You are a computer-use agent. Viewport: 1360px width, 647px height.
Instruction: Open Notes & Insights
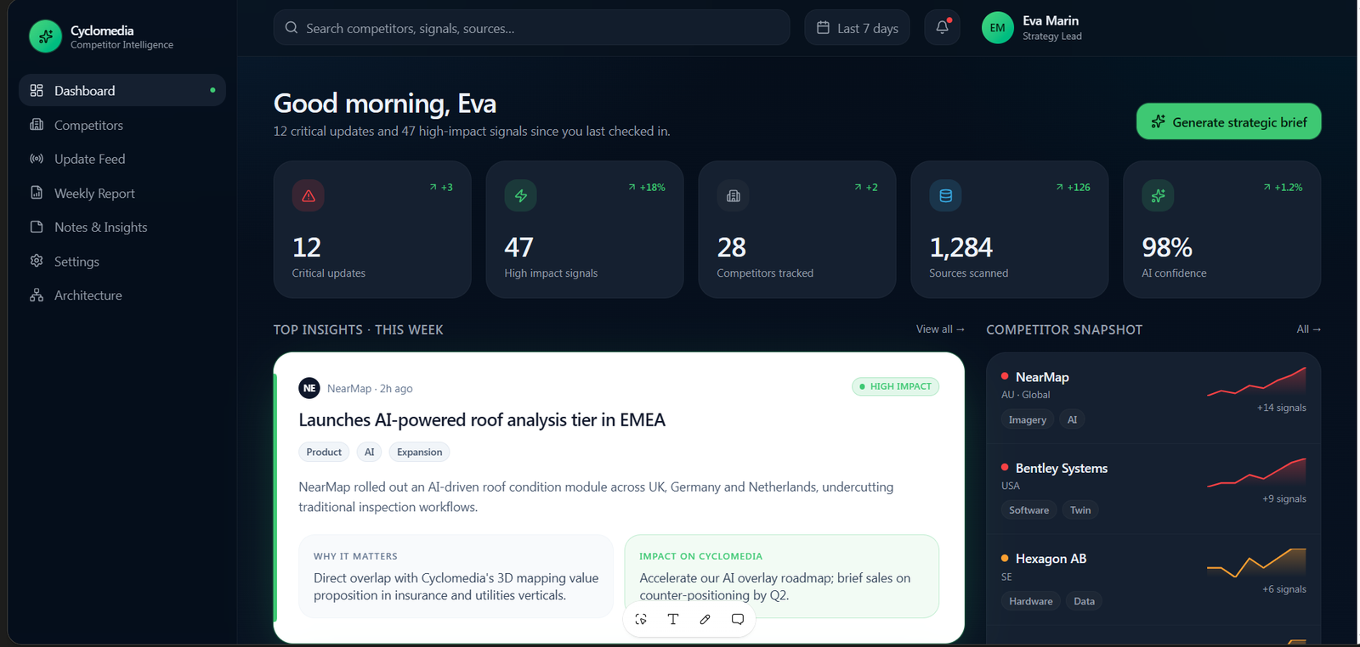pos(122,227)
